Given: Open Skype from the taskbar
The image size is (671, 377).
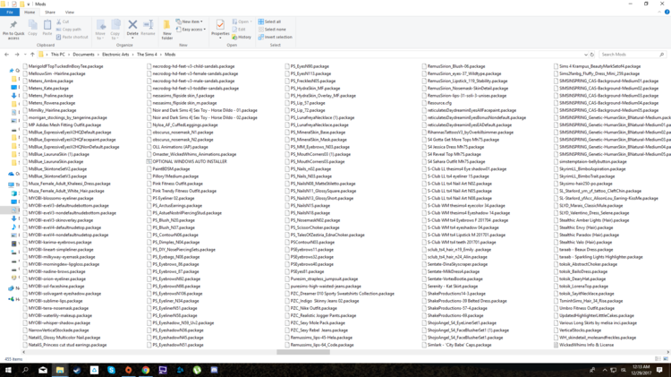Looking at the screenshot, I should [x=111, y=370].
